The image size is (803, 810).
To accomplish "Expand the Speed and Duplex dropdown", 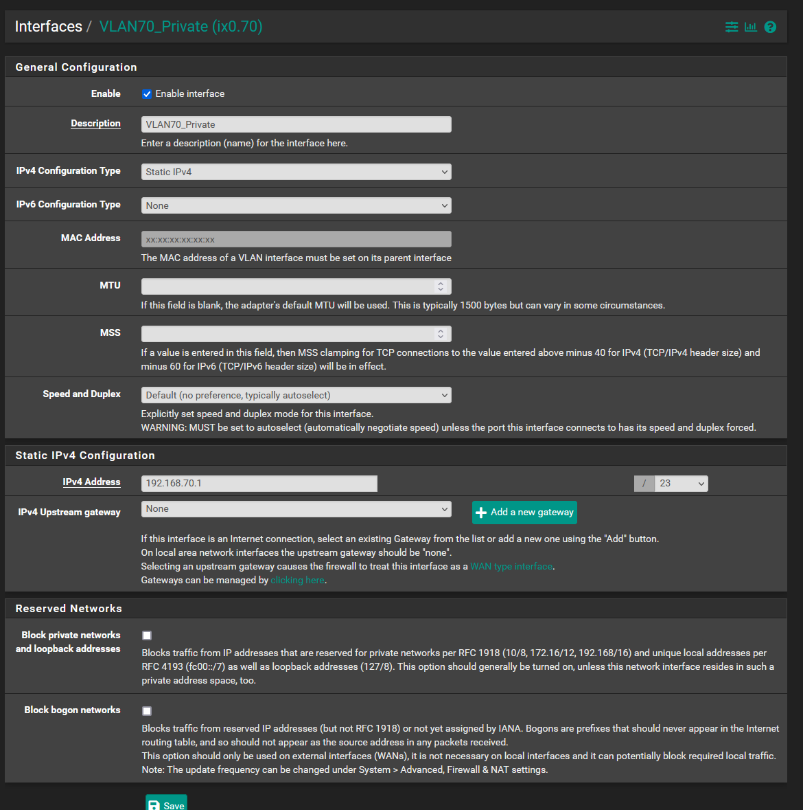I will tap(296, 395).
